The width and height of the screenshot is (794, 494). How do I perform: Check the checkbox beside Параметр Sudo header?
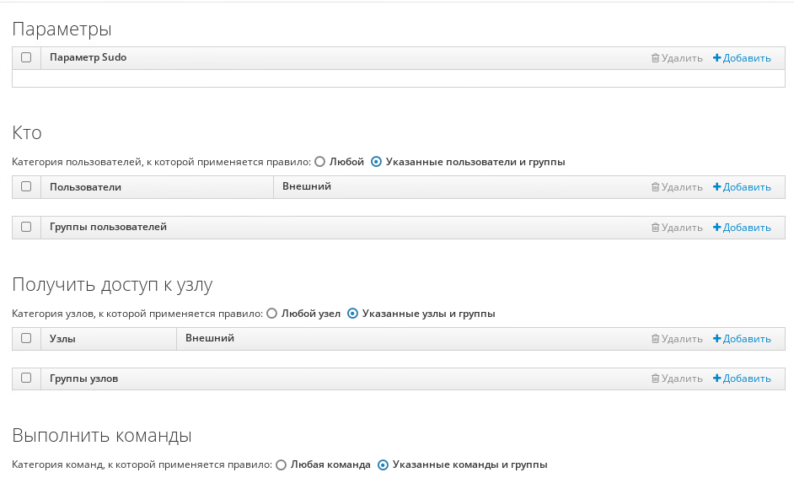(25, 57)
